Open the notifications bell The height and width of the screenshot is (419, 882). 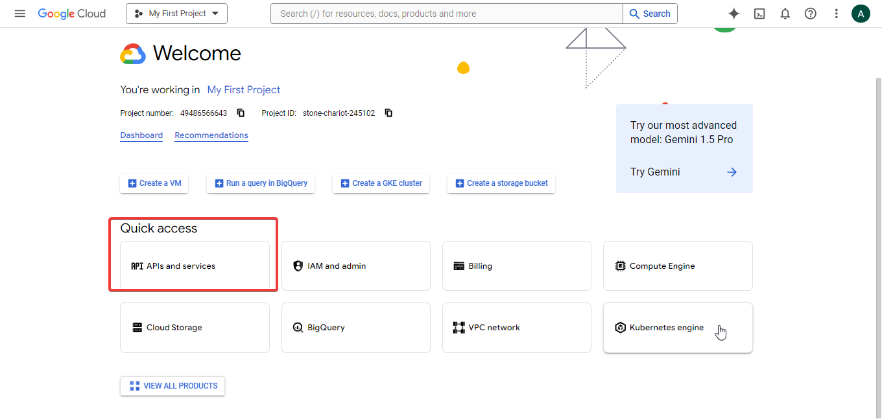pyautogui.click(x=785, y=14)
